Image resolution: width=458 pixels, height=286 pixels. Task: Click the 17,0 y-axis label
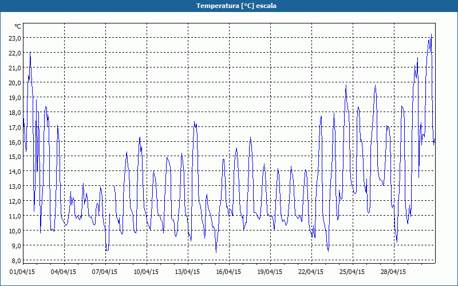tap(15, 128)
